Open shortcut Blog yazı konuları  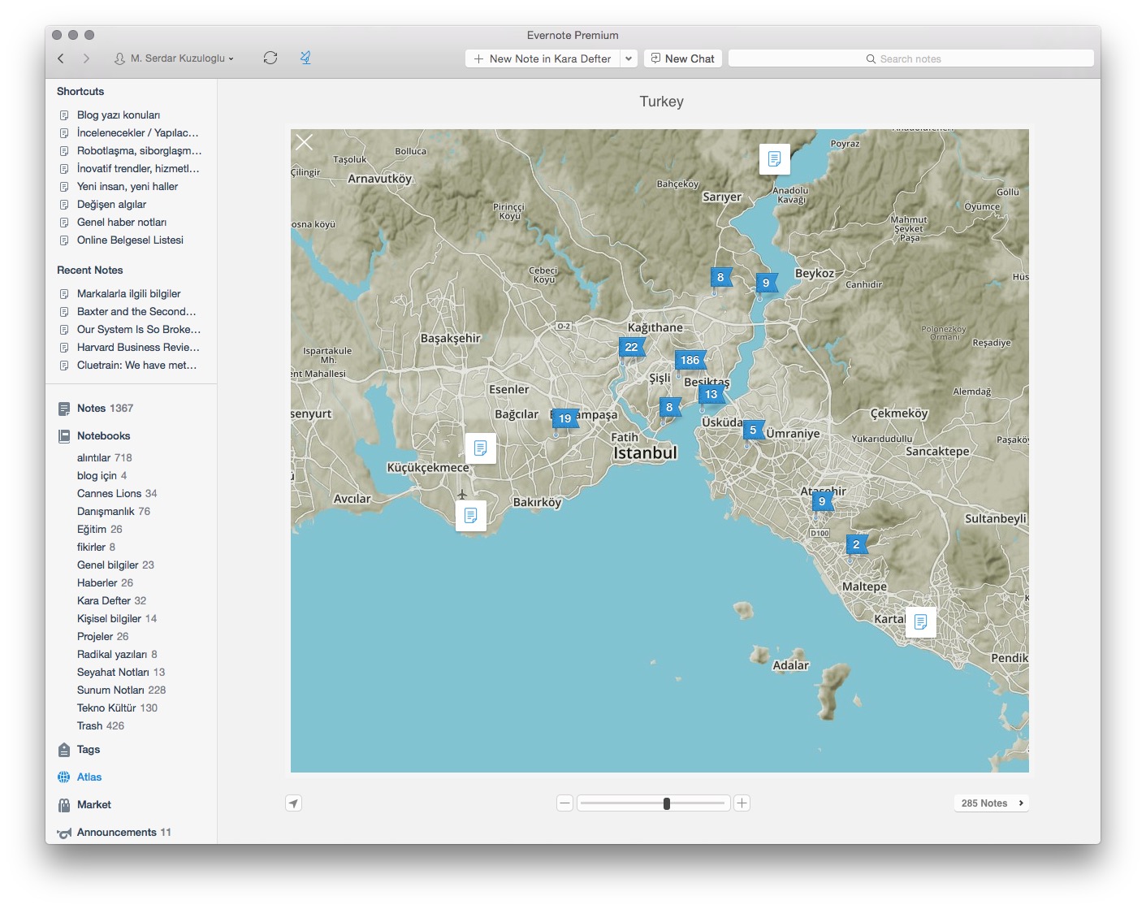119,115
